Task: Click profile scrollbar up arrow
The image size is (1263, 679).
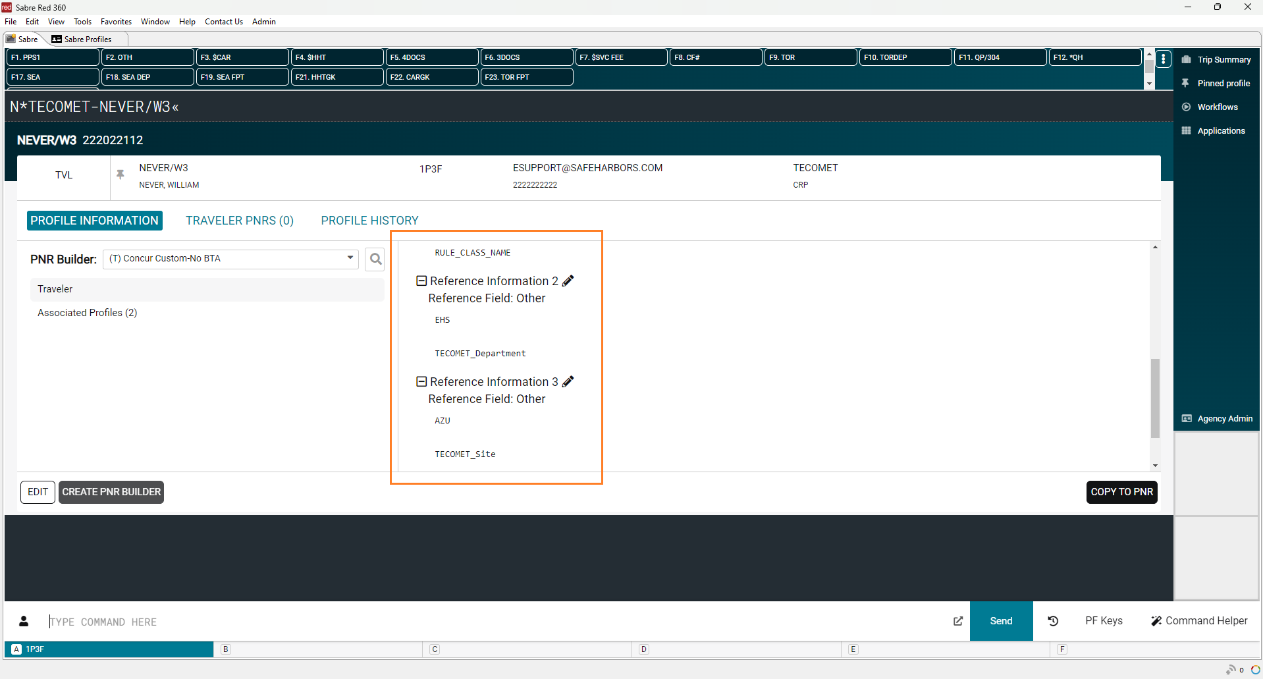Action: pyautogui.click(x=1155, y=247)
